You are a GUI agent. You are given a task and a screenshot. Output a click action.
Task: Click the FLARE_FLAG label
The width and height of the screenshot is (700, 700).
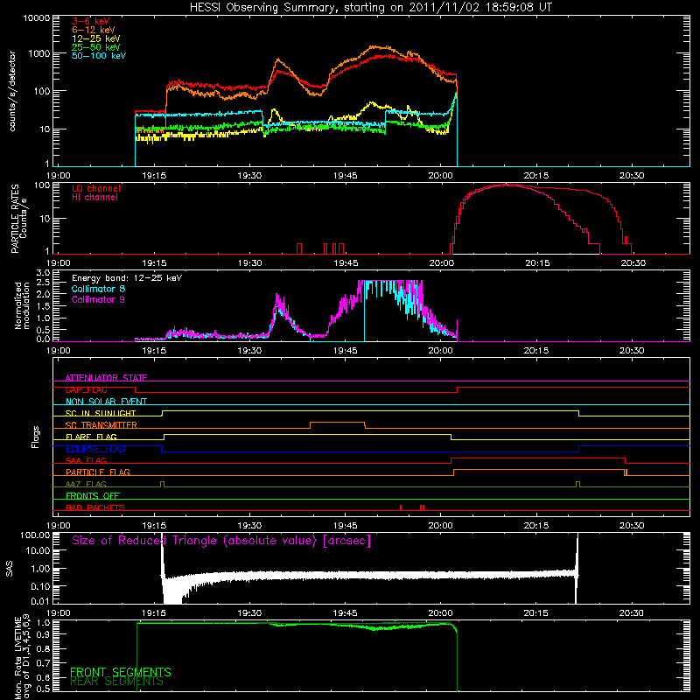[91, 437]
